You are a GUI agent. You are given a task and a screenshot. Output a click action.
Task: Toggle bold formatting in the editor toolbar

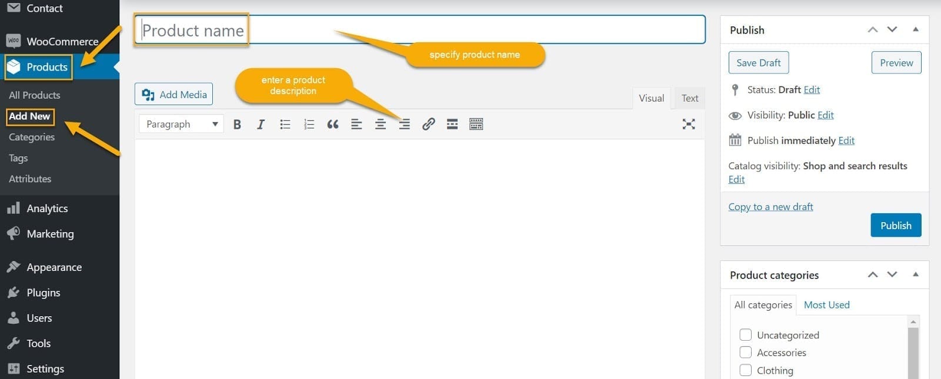pyautogui.click(x=237, y=124)
